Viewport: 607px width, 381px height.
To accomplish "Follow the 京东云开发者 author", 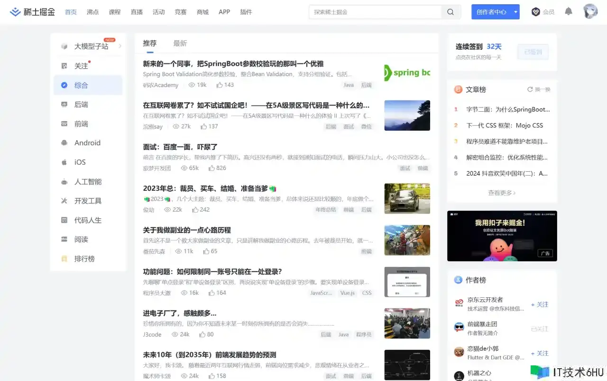I will tap(540, 305).
